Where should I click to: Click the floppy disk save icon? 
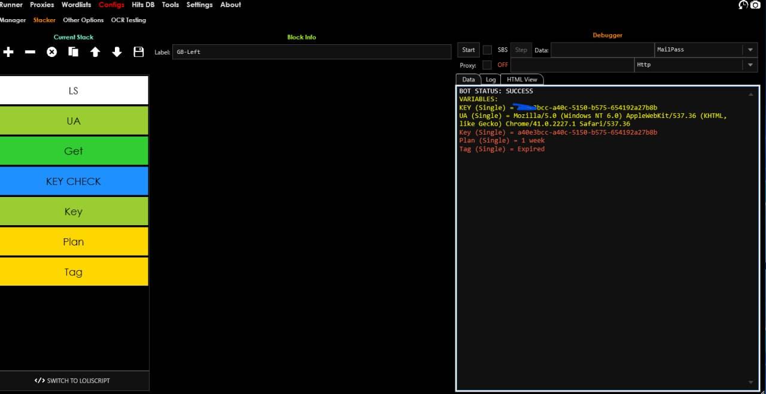139,52
